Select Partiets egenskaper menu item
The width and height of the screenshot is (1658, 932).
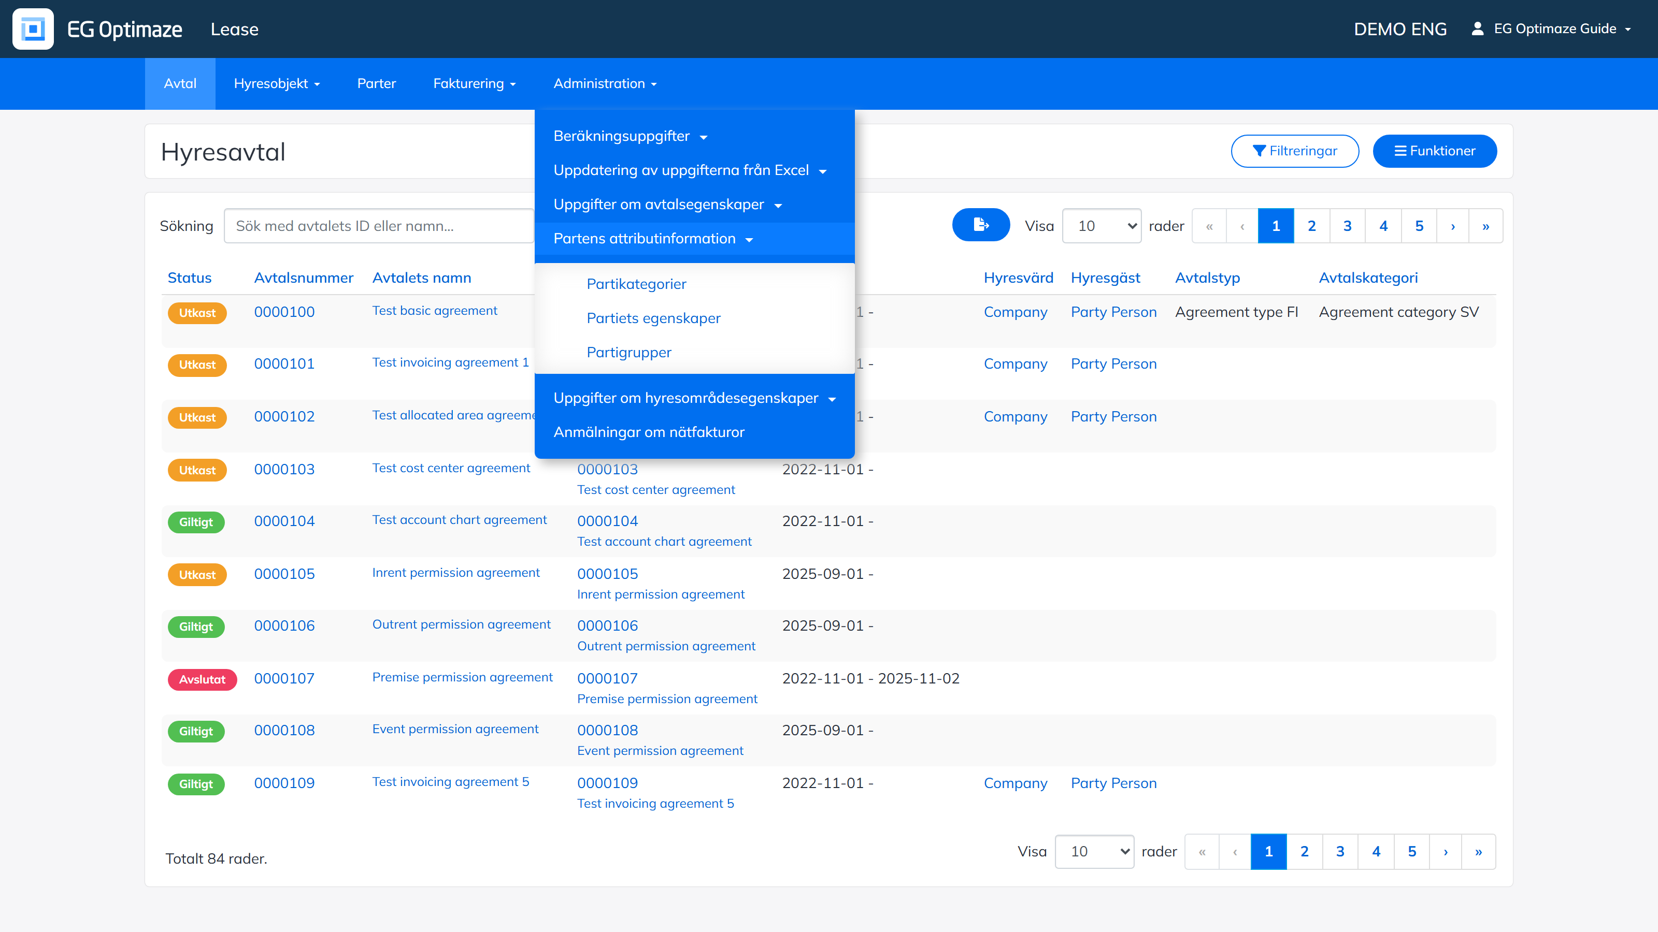tap(653, 318)
